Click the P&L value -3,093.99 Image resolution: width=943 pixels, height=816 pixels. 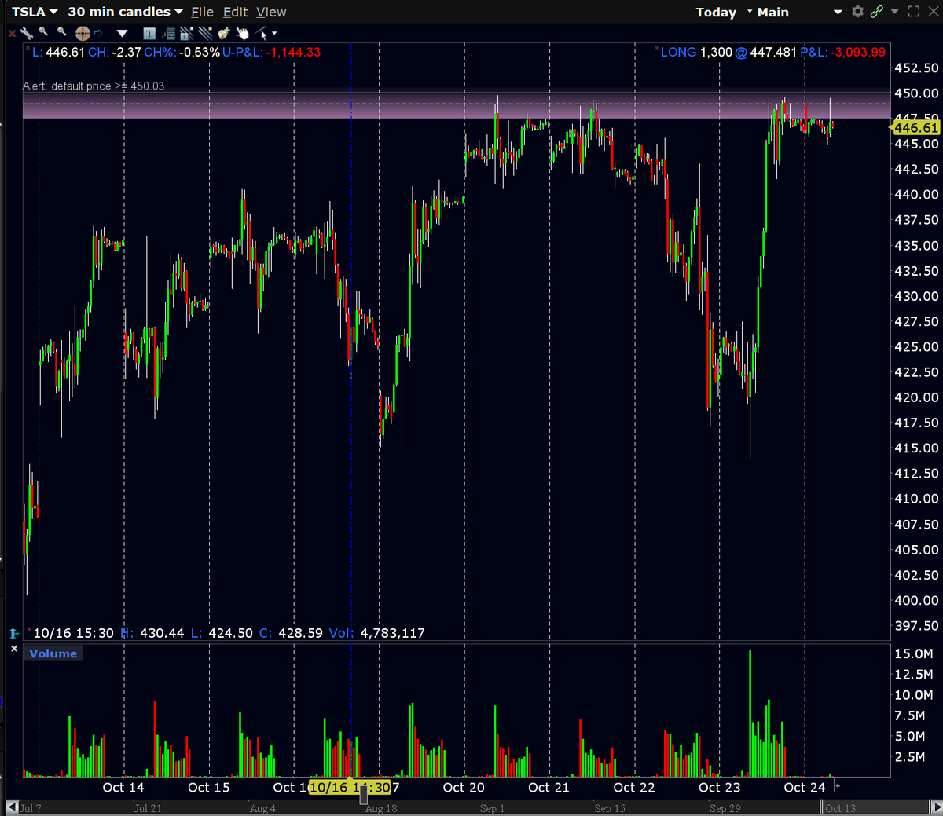coord(859,52)
